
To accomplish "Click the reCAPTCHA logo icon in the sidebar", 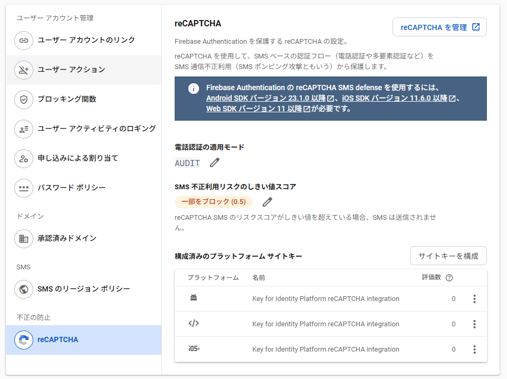I will [x=24, y=340].
